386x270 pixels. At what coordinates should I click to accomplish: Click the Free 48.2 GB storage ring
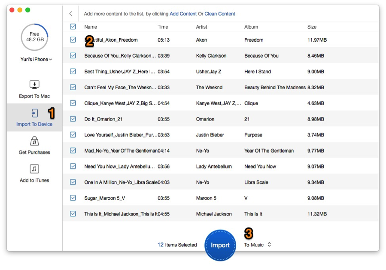34,37
